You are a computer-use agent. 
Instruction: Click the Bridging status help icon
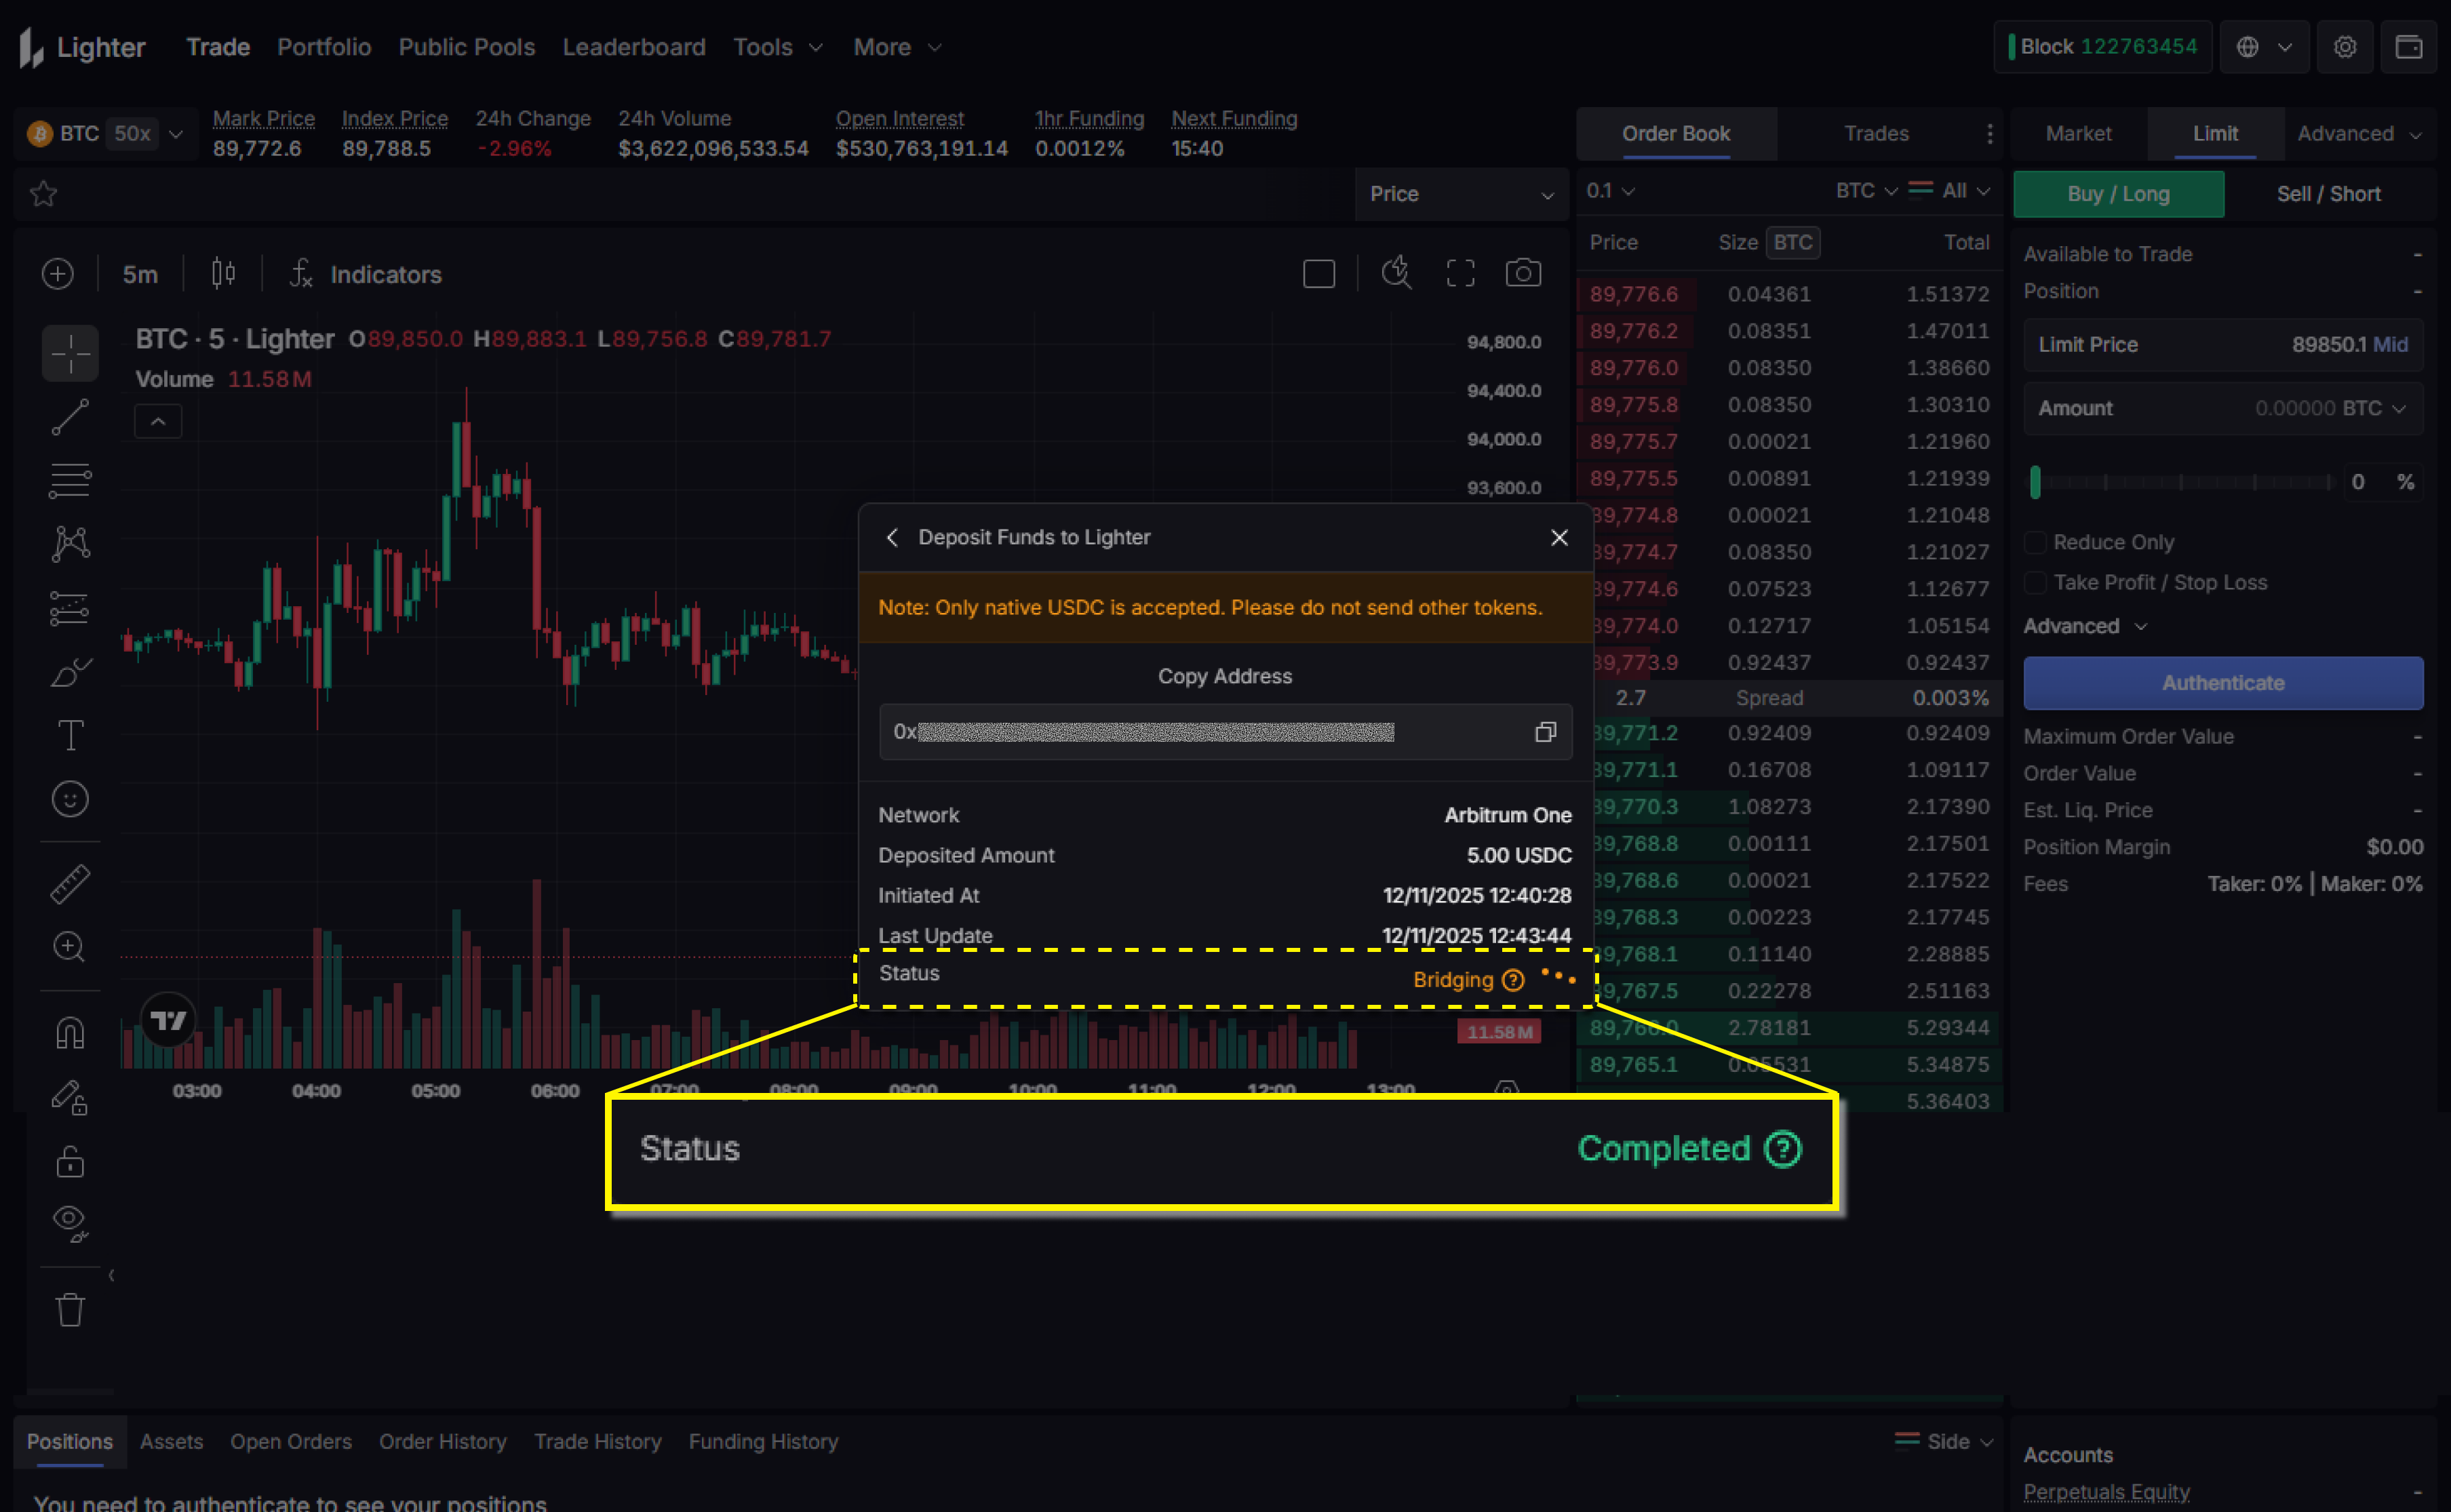pyautogui.click(x=1513, y=980)
